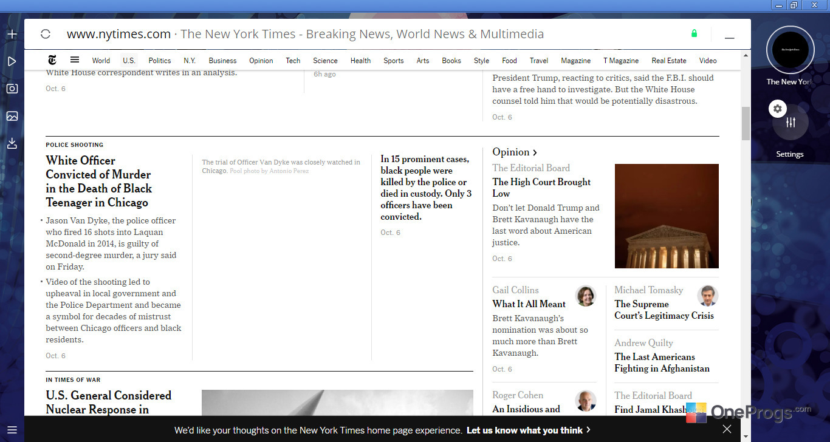Click Roger Cohen author photo
Image resolution: width=830 pixels, height=442 pixels.
586,401
